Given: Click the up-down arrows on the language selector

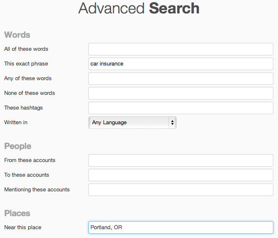Looking at the screenshot, I should coord(172,123).
